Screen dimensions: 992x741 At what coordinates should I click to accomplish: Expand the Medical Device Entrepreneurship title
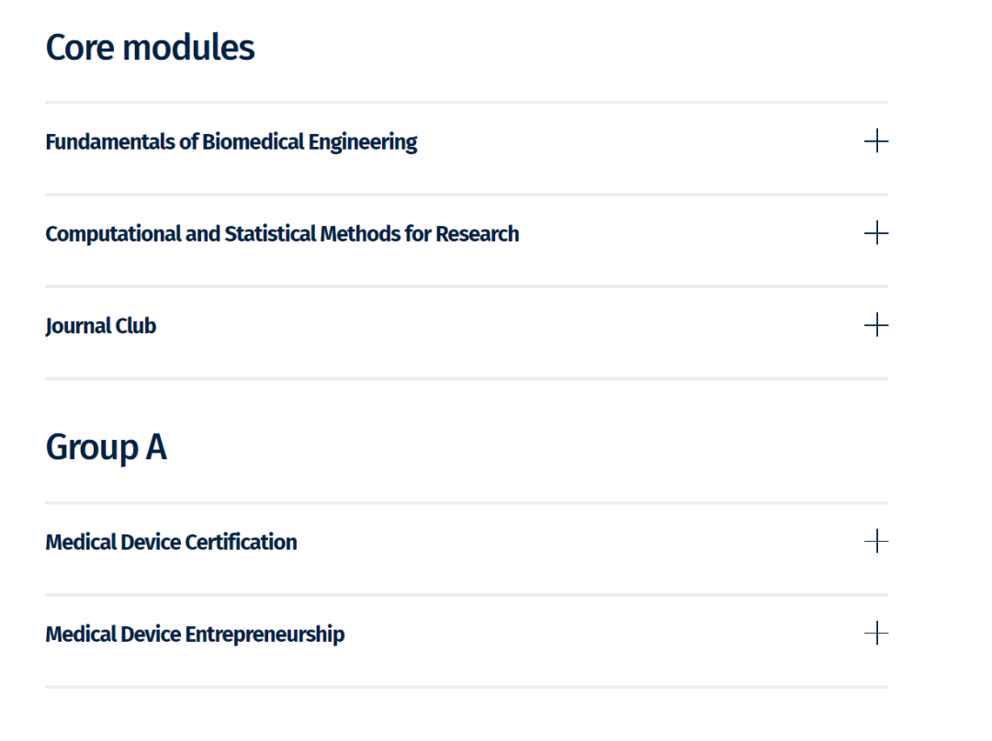pos(195,634)
